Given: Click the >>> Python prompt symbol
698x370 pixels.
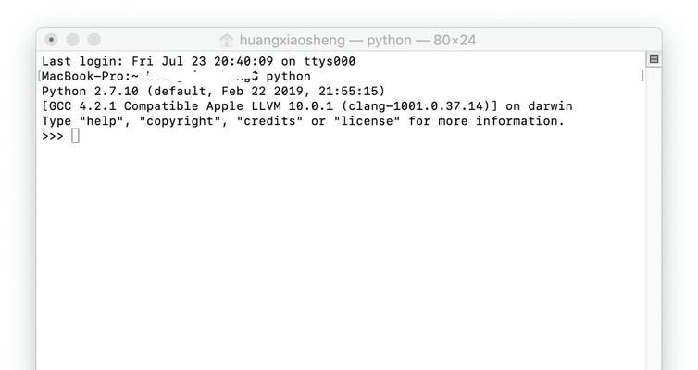Looking at the screenshot, I should click(x=53, y=136).
